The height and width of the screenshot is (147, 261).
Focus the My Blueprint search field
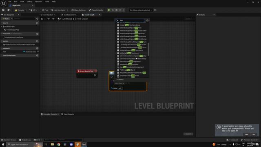click(x=23, y=19)
